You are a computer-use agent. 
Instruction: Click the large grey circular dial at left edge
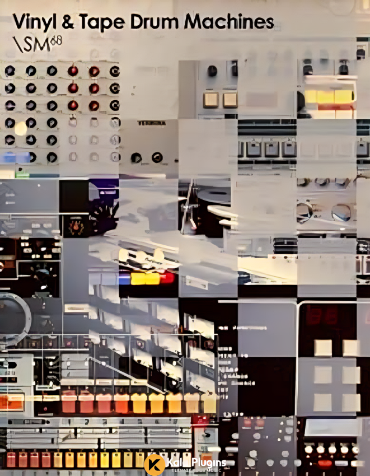pyautogui.click(x=11, y=318)
